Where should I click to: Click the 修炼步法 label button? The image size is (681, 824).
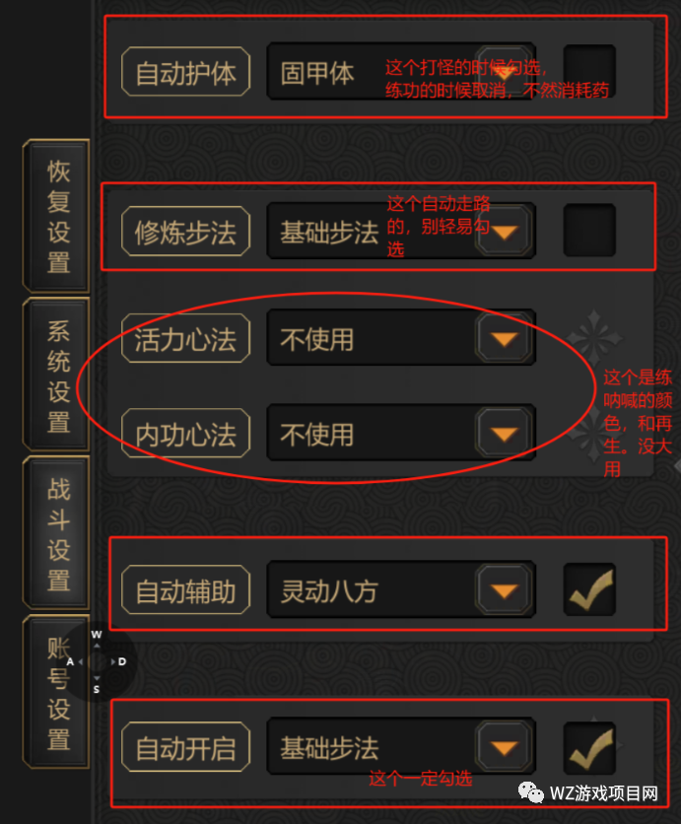(185, 232)
